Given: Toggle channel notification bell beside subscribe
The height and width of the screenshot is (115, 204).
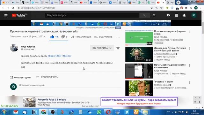Looking at the screenshot, I should click(118, 48).
